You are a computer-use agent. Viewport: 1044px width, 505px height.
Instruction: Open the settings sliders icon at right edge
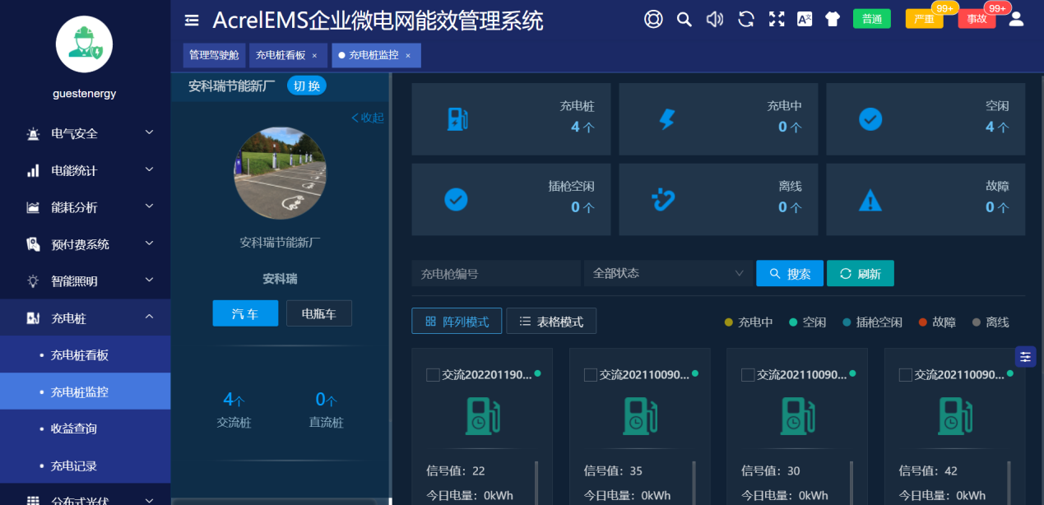[x=1025, y=356]
